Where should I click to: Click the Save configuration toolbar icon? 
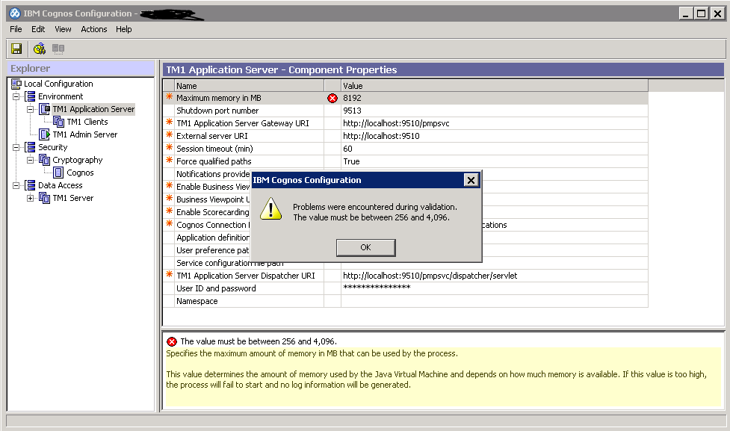(x=16, y=49)
